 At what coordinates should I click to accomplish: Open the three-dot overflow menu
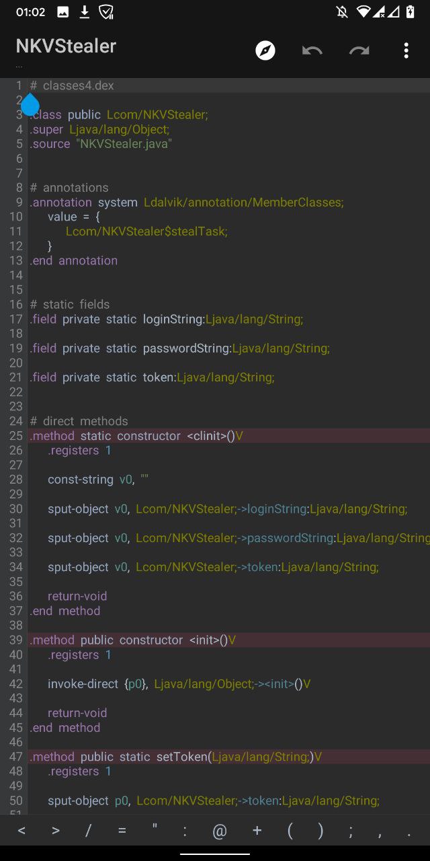click(x=406, y=50)
